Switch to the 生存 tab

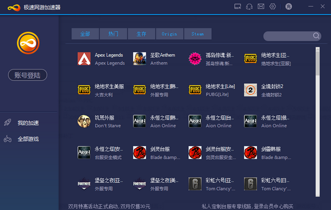[x=141, y=34]
